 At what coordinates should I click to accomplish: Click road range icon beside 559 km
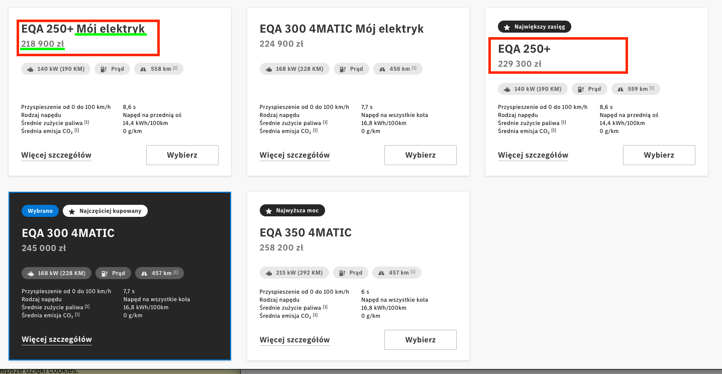coord(620,89)
